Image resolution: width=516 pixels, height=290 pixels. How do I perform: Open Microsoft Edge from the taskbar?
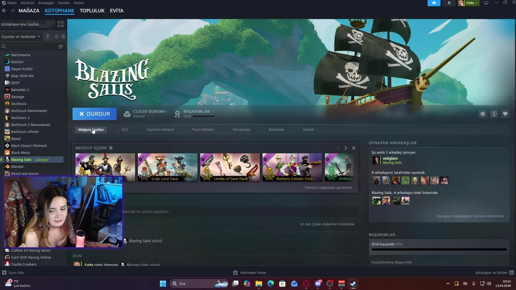point(270,284)
